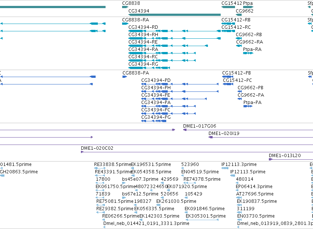Select protein CG9662-PB label
313x229 pixels.
click(x=250, y=88)
